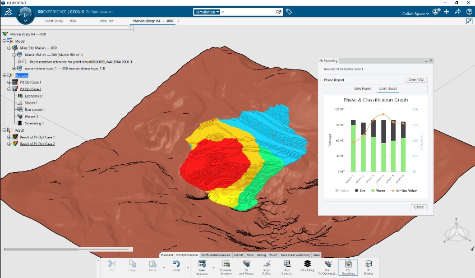Toggle Waste series in chart legend

[x=378, y=191]
